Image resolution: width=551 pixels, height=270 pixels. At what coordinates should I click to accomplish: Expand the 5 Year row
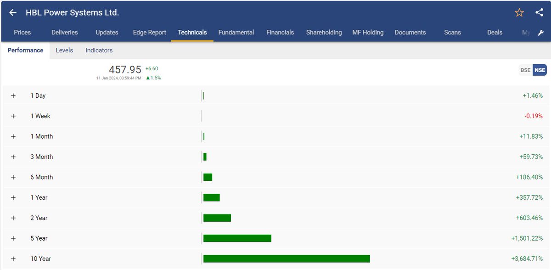click(13, 238)
